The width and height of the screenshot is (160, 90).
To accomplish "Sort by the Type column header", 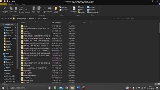I will click(x=75, y=23).
